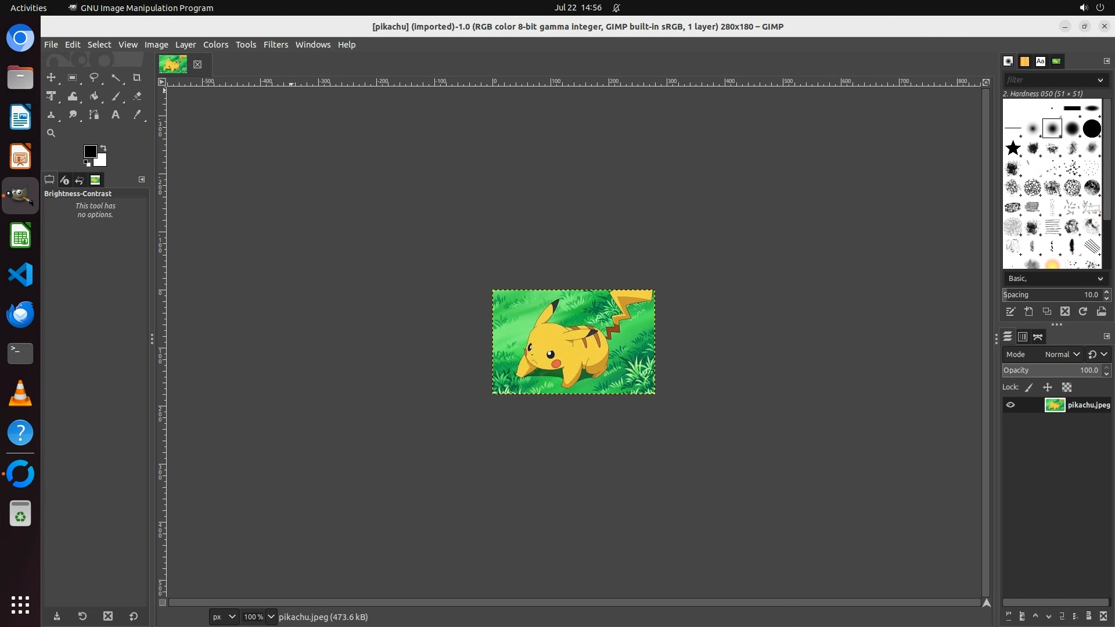
Task: Open the px unit dropdown in status bar
Action: click(x=224, y=617)
